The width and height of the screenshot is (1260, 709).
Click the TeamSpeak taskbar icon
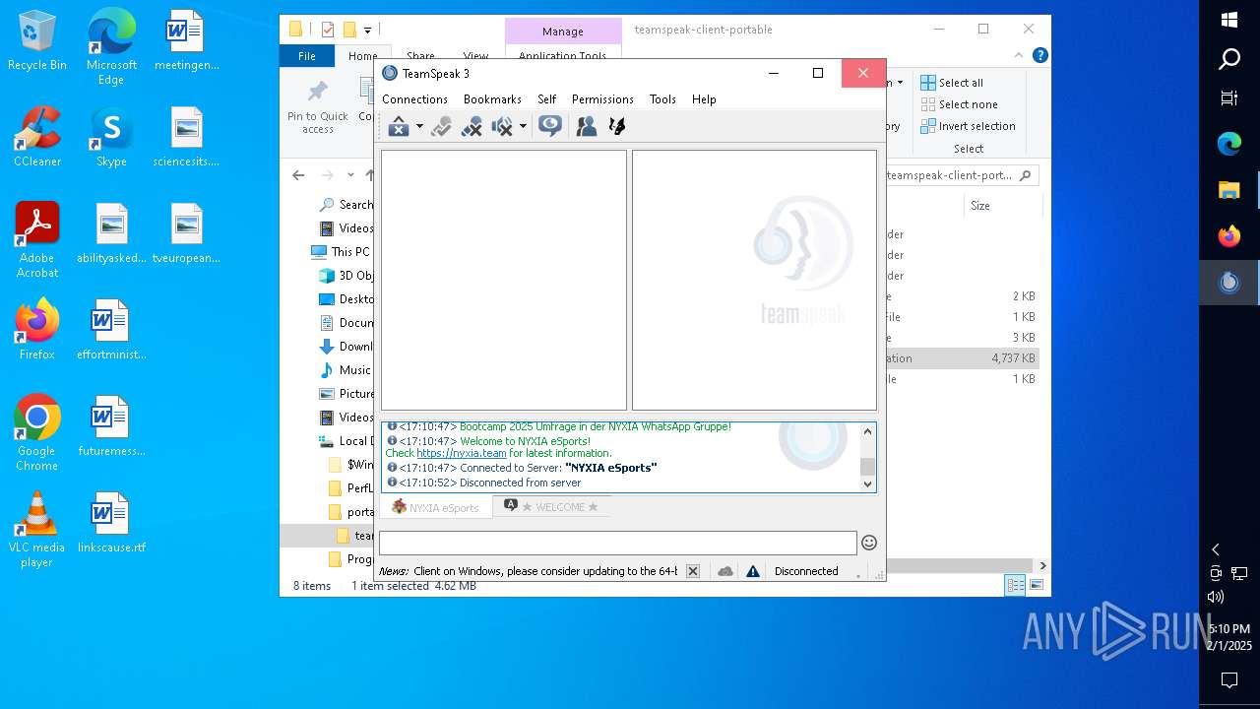pos(1229,283)
